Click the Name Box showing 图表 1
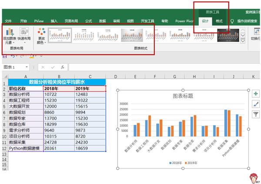The image size is (261, 184). click(13, 67)
